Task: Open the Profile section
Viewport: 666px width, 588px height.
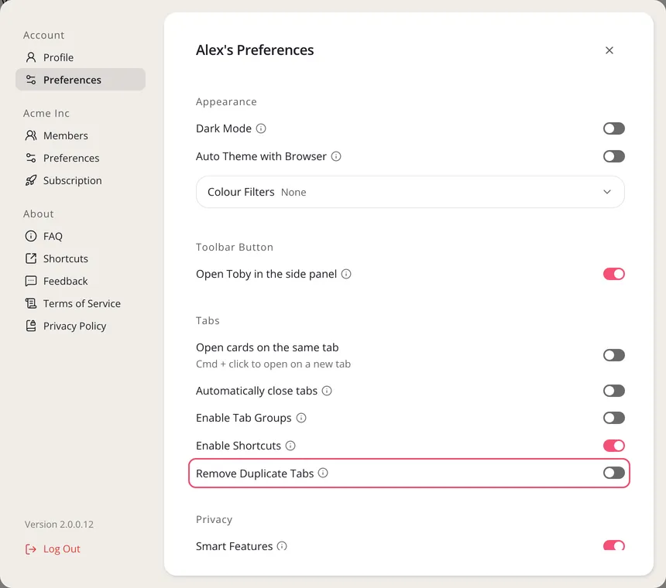Action: pos(81,57)
